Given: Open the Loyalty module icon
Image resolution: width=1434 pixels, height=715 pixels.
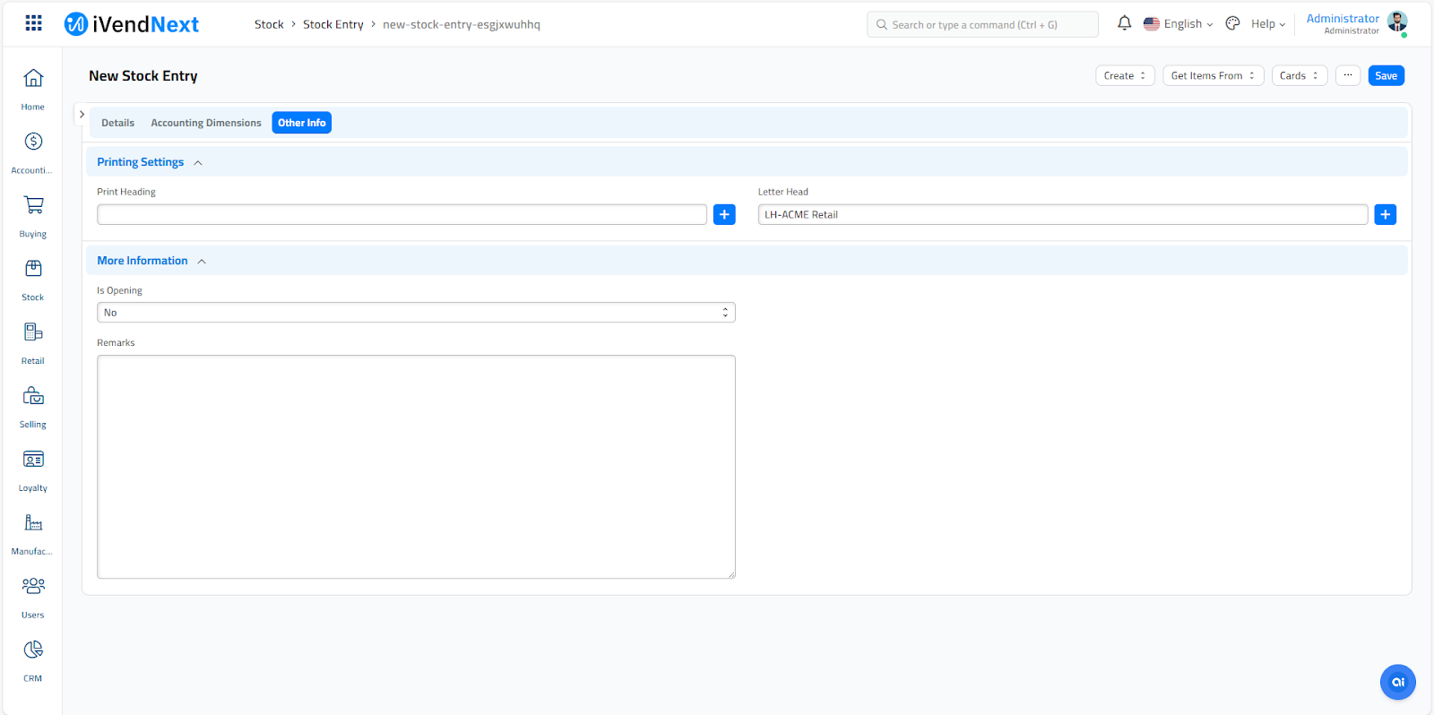Looking at the screenshot, I should coord(33,460).
